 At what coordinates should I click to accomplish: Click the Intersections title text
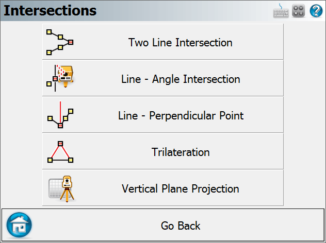pyautogui.click(x=50, y=11)
